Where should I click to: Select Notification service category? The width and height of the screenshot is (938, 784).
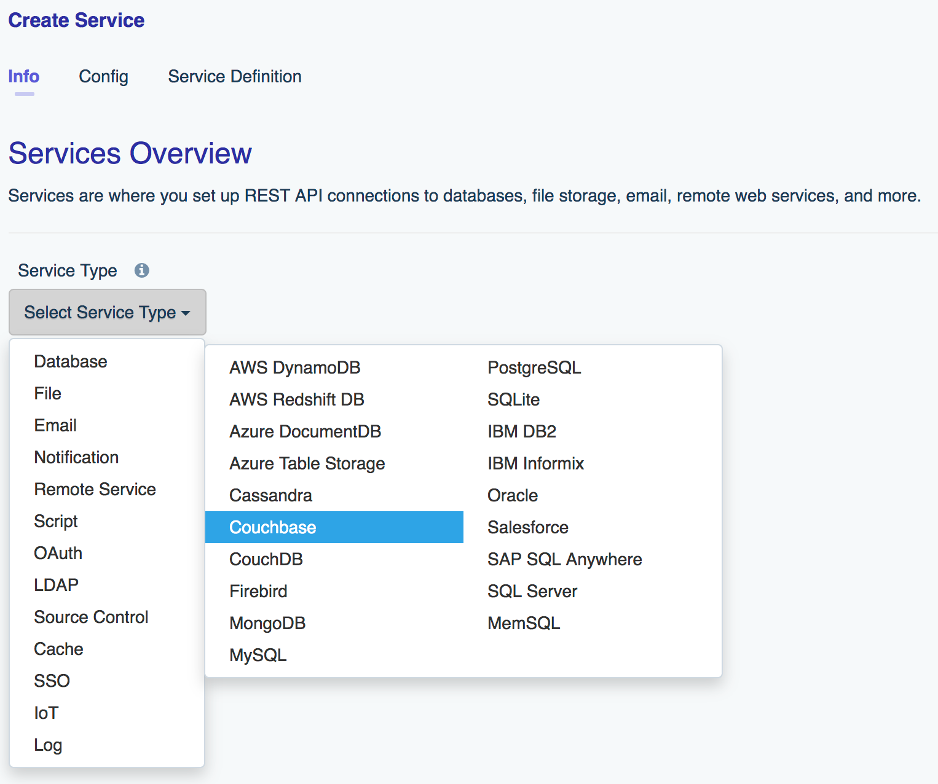click(x=107, y=457)
